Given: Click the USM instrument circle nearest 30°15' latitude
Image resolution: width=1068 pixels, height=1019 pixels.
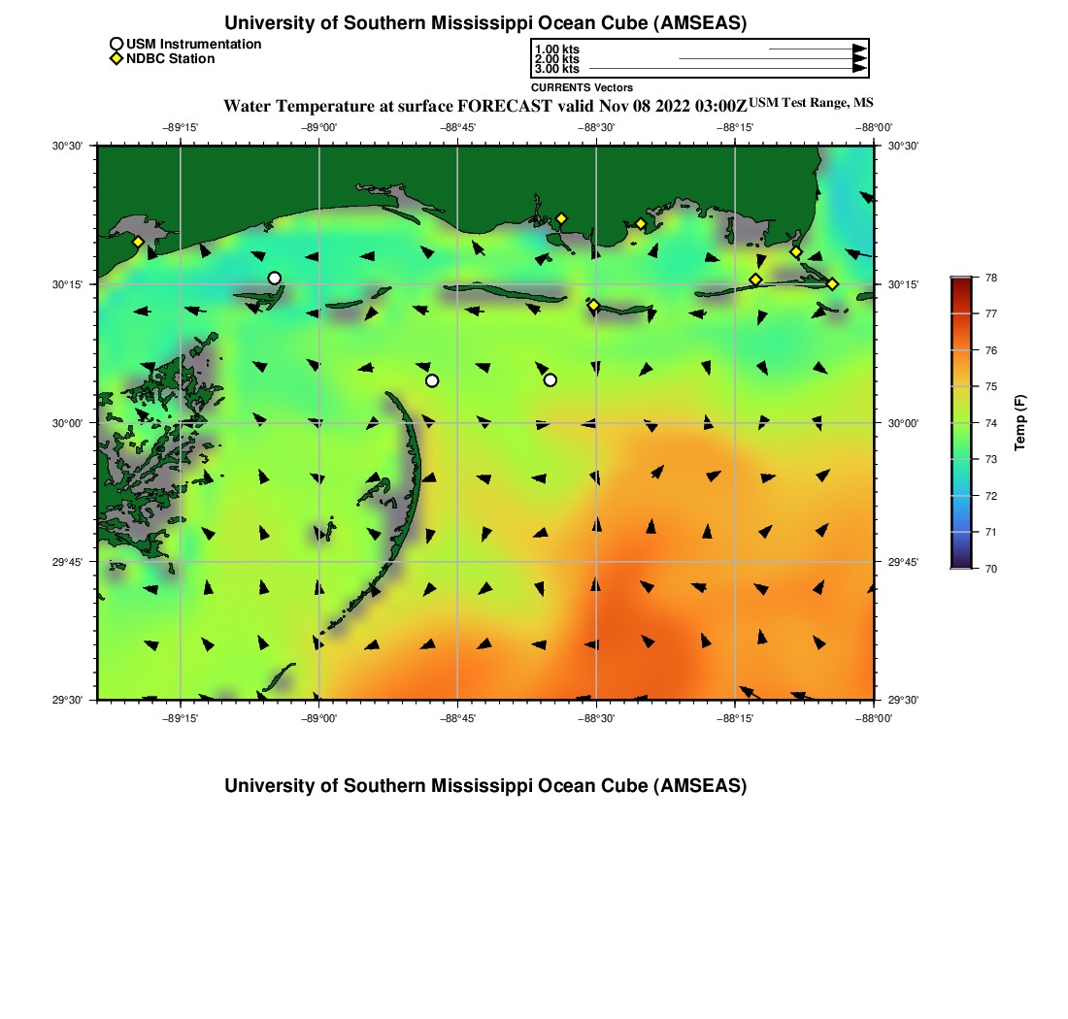Looking at the screenshot, I should 275,278.
